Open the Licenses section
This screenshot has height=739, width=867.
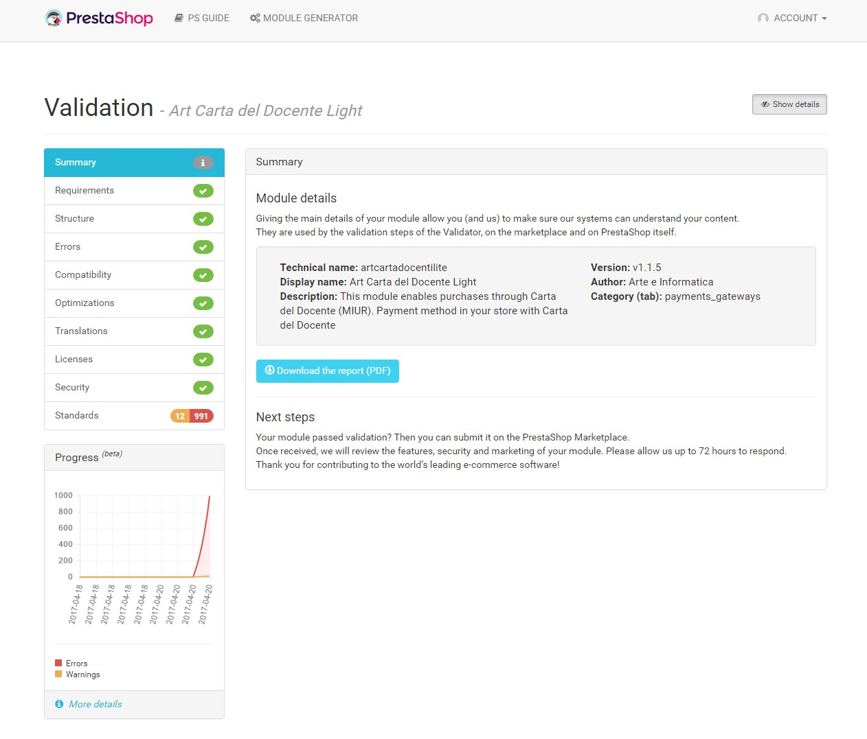(x=134, y=360)
